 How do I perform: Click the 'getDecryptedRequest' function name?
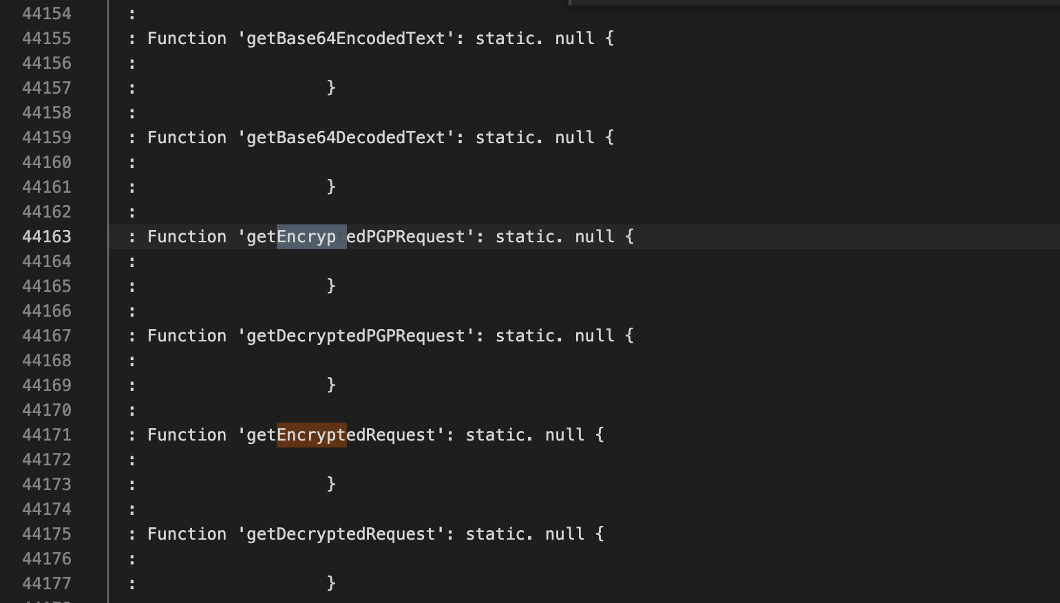(341, 534)
